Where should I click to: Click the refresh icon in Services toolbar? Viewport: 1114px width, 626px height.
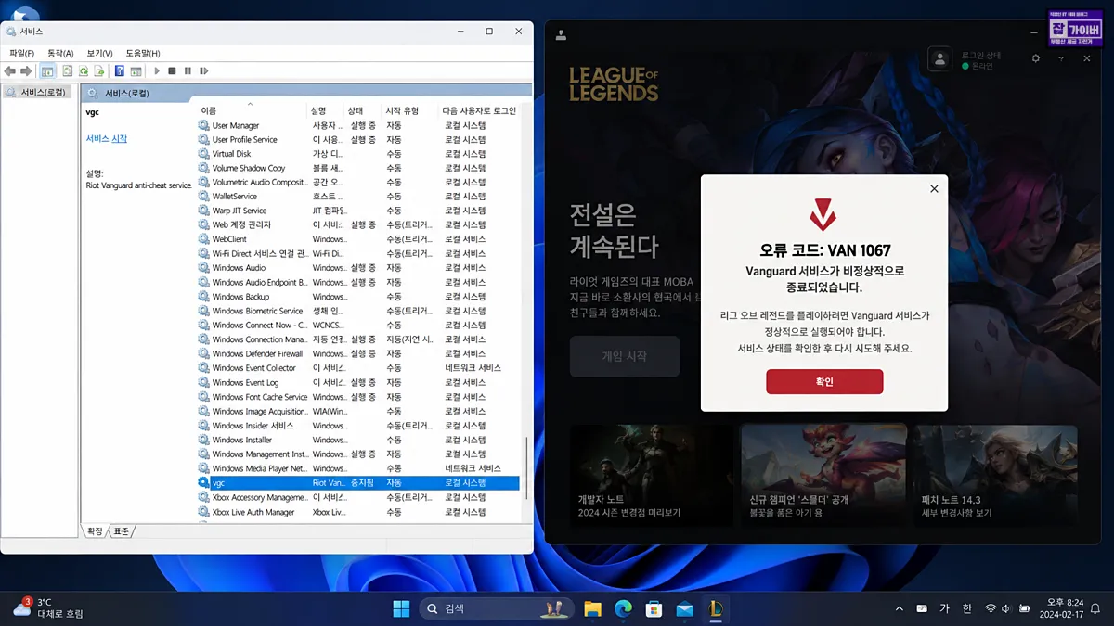point(84,71)
